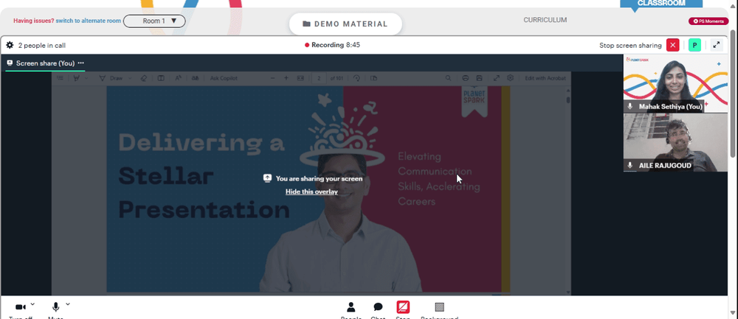
Task: Click the green P avatar icon
Action: coord(694,45)
